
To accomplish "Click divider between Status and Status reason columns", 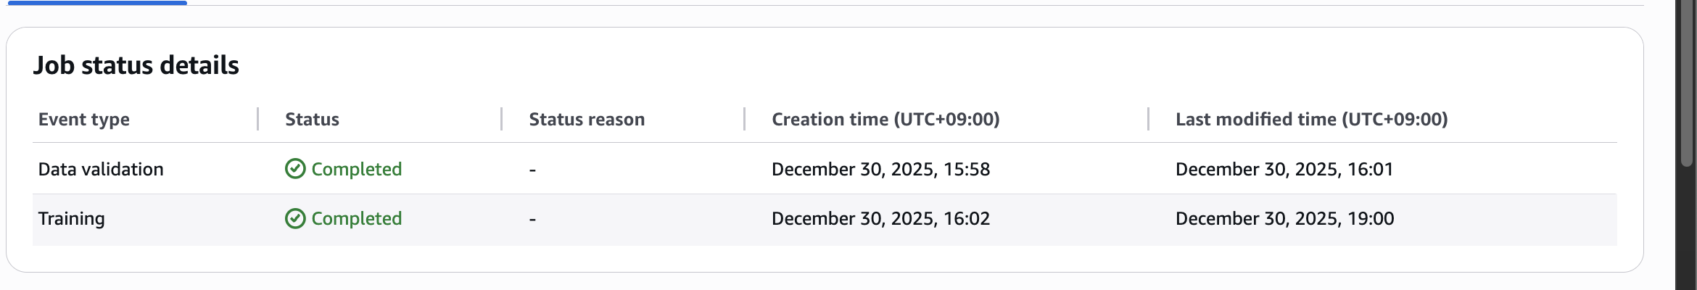I will pyautogui.click(x=502, y=119).
